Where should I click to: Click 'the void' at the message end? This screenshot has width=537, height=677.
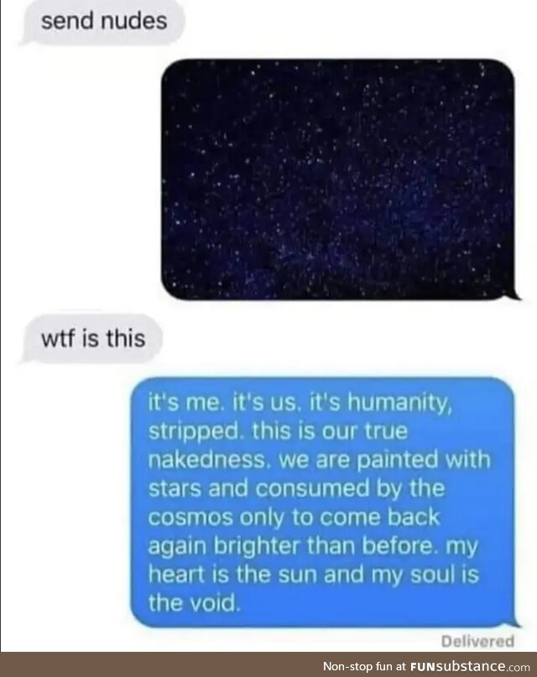pos(193,602)
